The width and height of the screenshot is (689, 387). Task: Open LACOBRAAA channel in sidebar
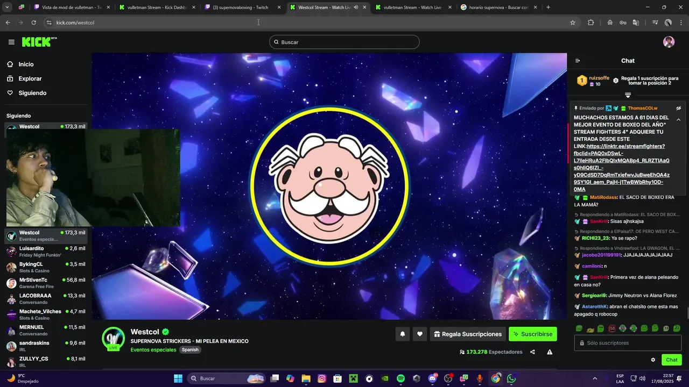click(x=46, y=298)
